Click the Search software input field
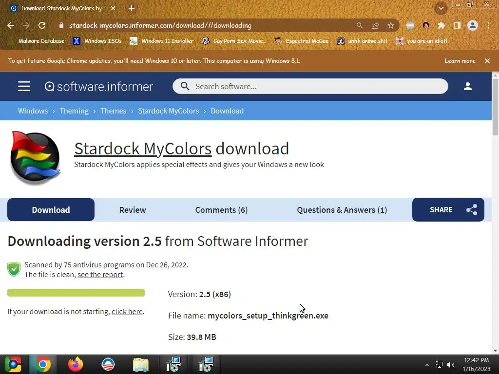Viewport: 499px width, 374px height. [310, 86]
